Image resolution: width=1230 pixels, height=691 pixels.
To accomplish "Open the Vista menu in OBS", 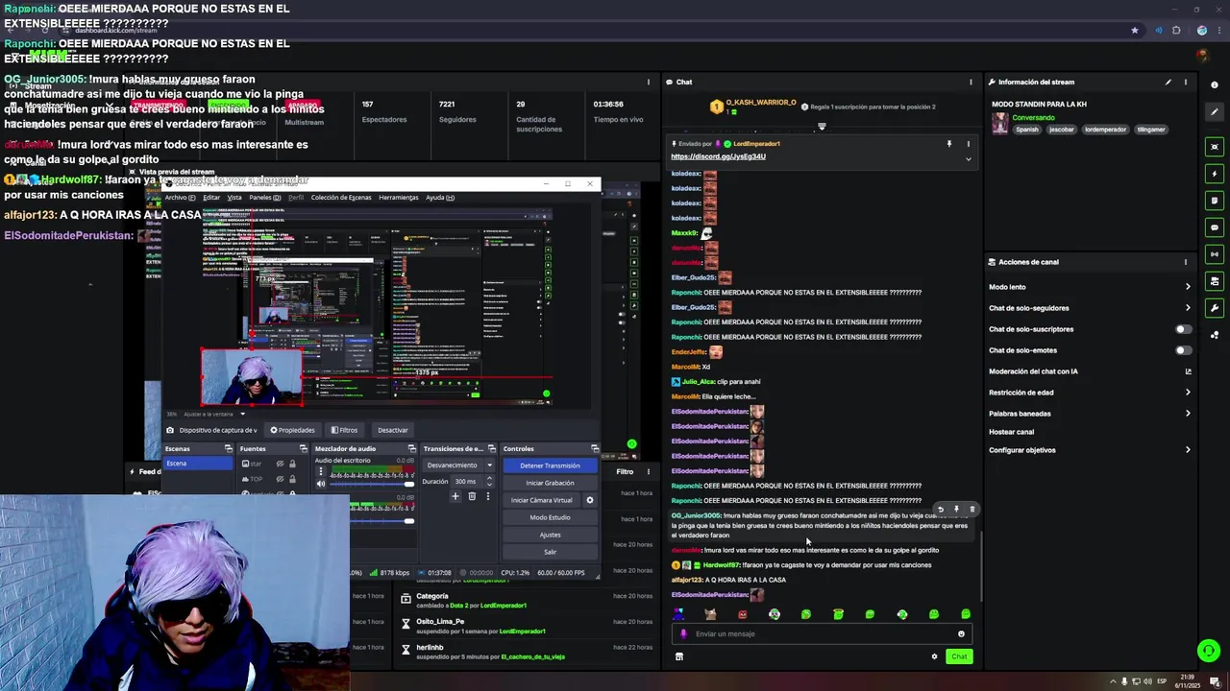I will (x=234, y=198).
